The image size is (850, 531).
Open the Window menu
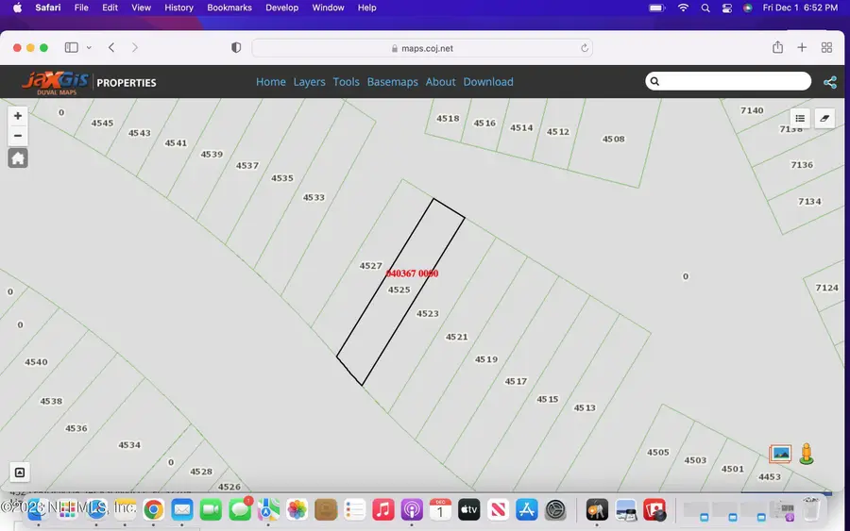[x=328, y=8]
